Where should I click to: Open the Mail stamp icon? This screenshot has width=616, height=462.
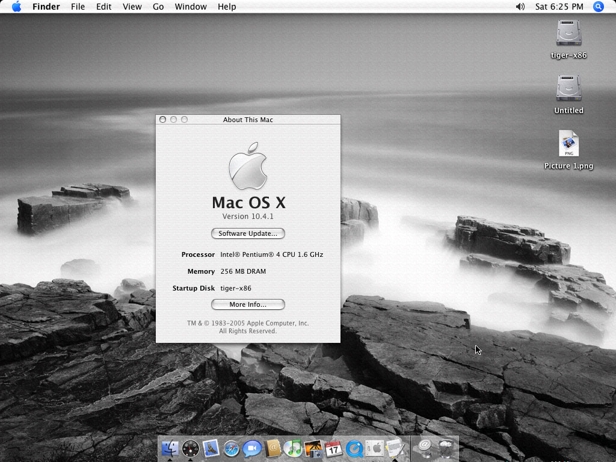[x=211, y=449]
